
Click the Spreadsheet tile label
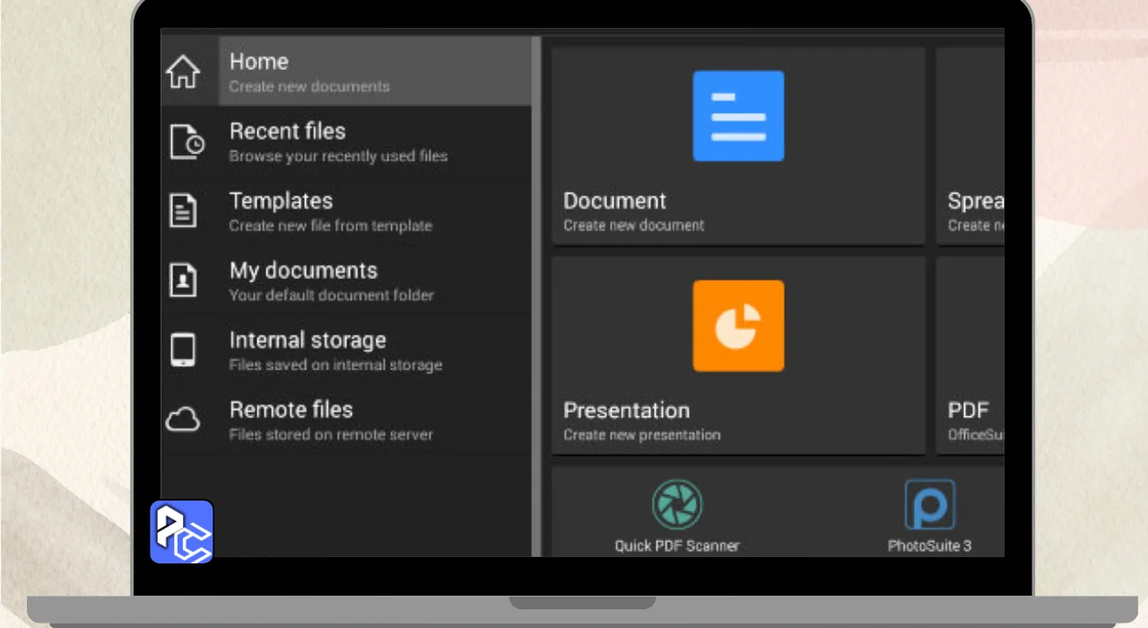976,201
